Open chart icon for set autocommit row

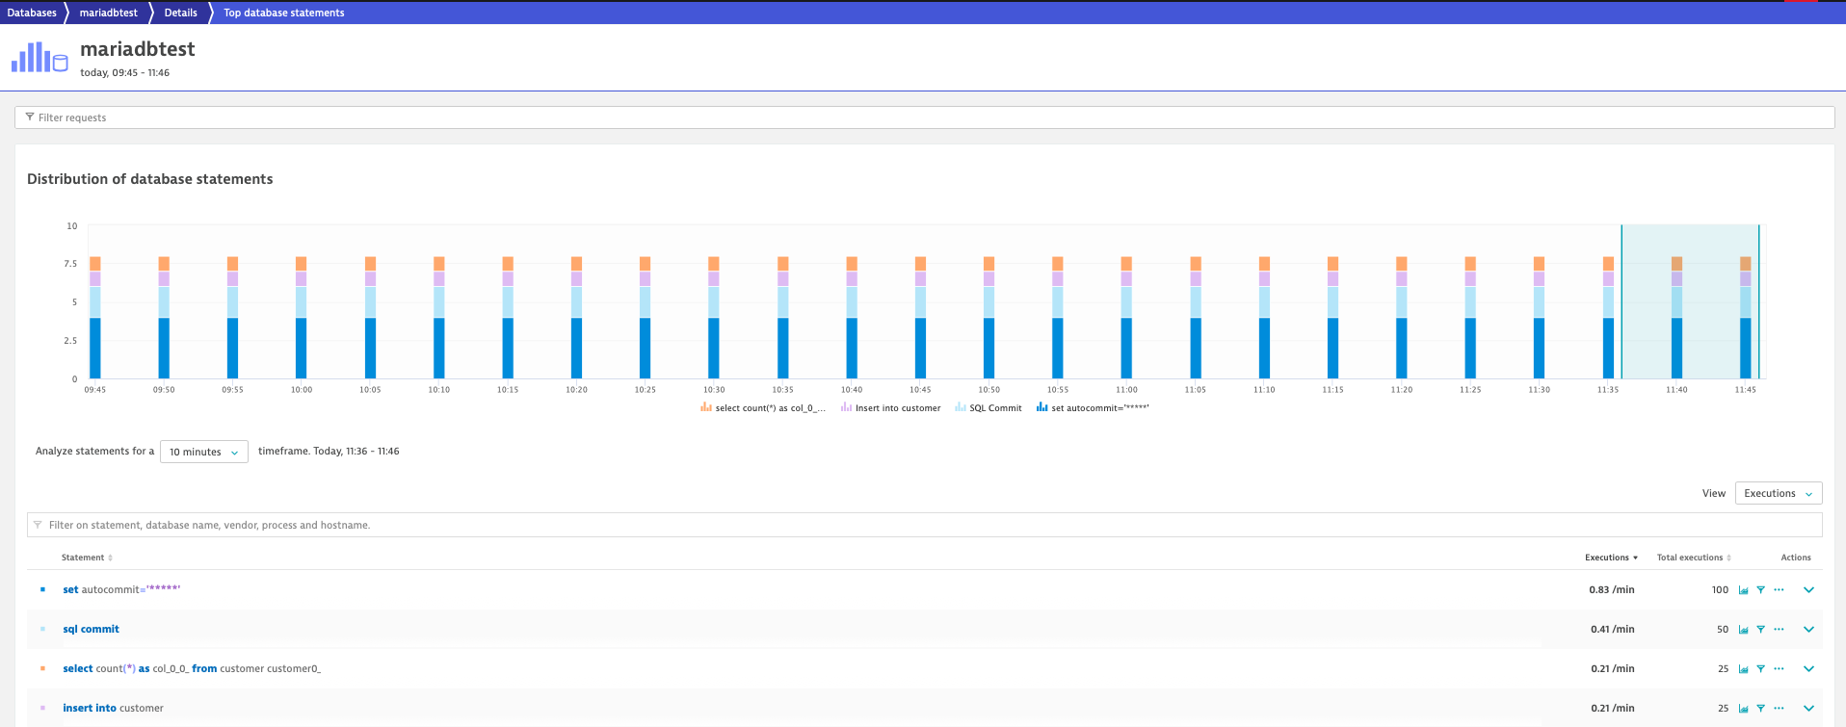point(1743,590)
